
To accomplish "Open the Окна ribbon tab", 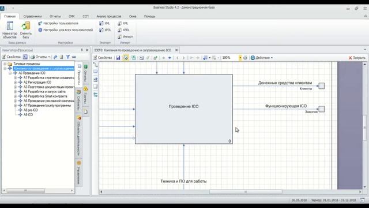I will pyautogui.click(x=133, y=16).
